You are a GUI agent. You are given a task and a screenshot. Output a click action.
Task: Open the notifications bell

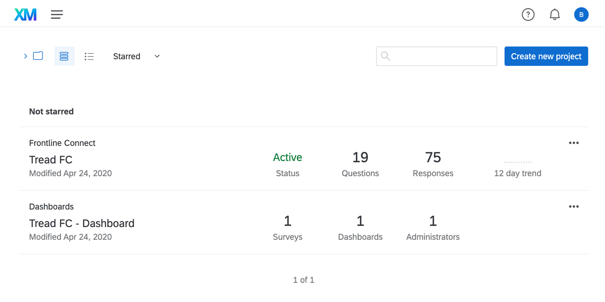click(x=554, y=15)
